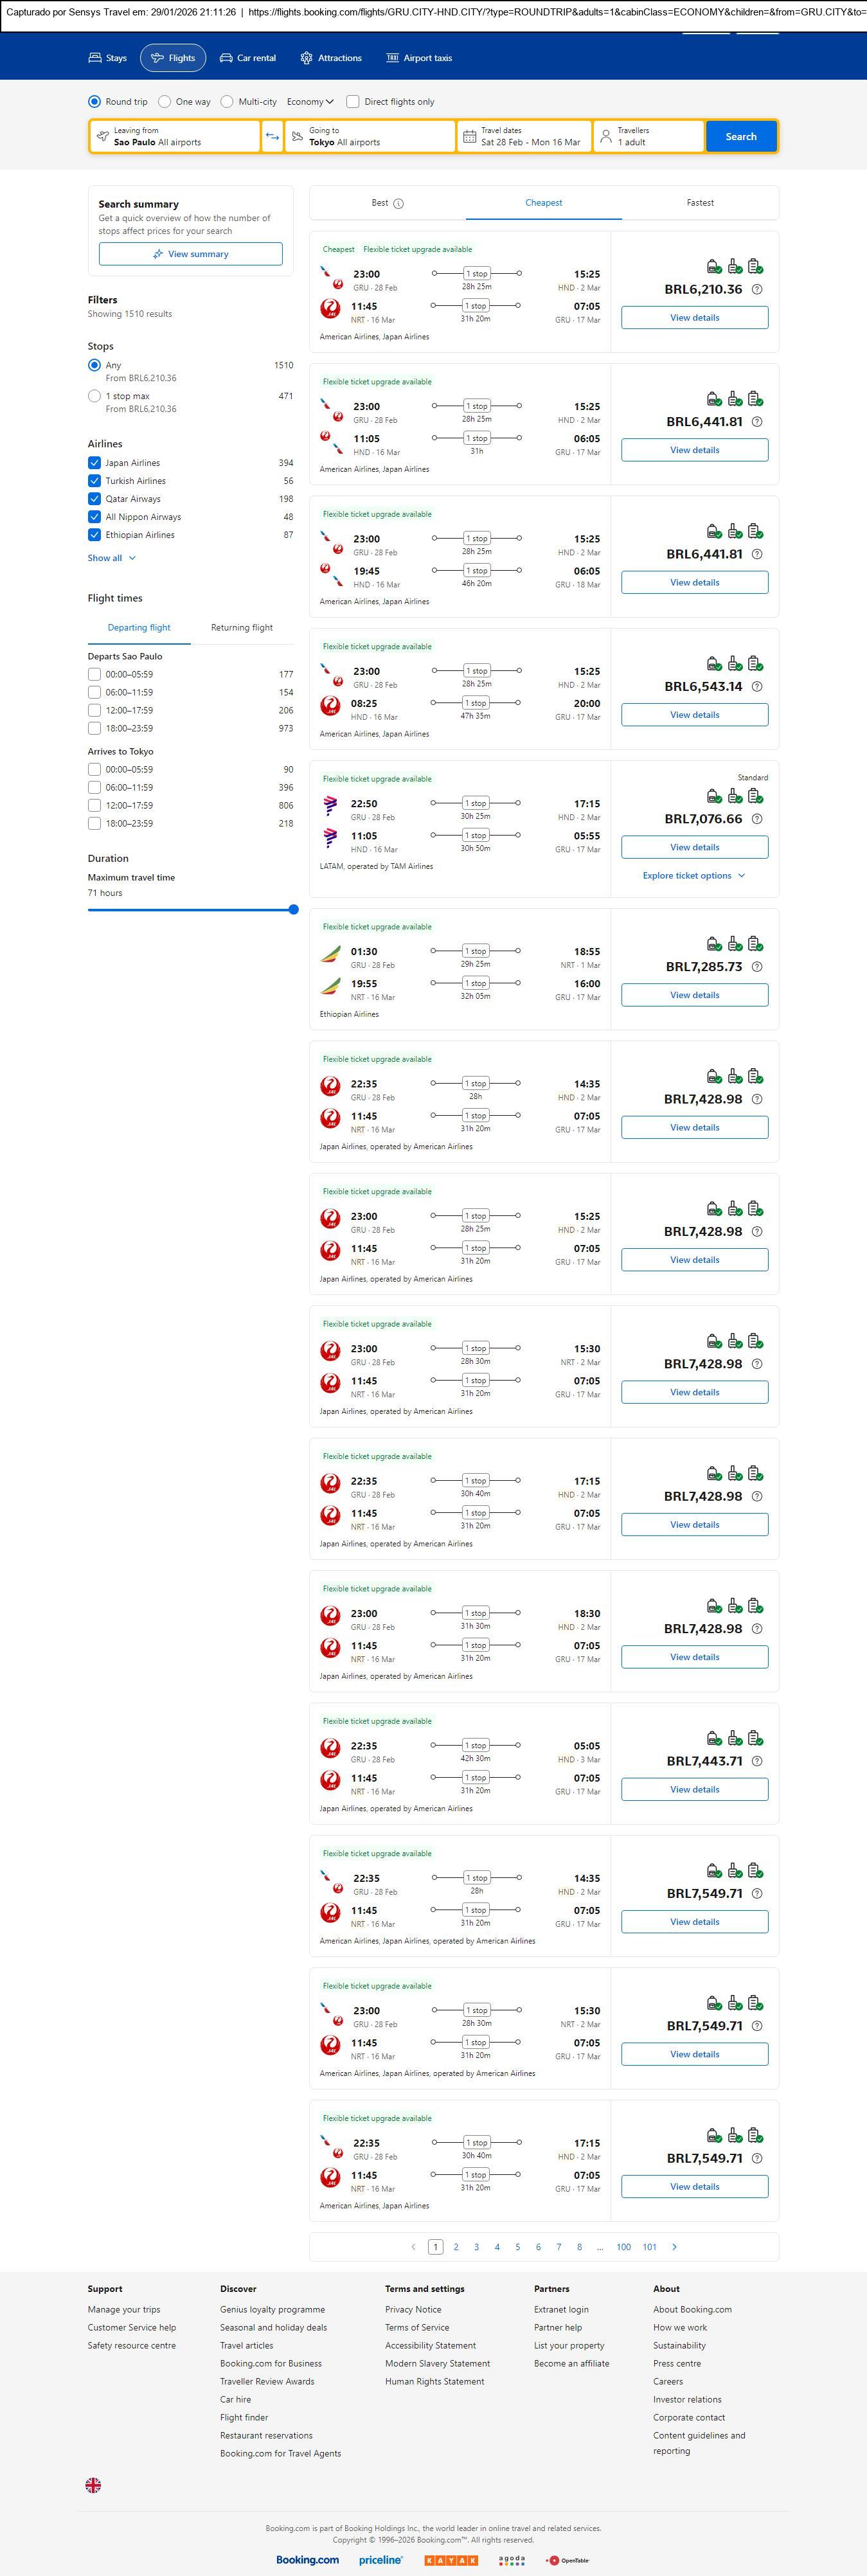Image resolution: width=867 pixels, height=2576 pixels.
Task: Switch to the Fastest results tab
Action: [700, 203]
